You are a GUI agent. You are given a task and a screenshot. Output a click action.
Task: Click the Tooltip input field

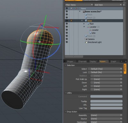pyautogui.click(x=106, y=101)
